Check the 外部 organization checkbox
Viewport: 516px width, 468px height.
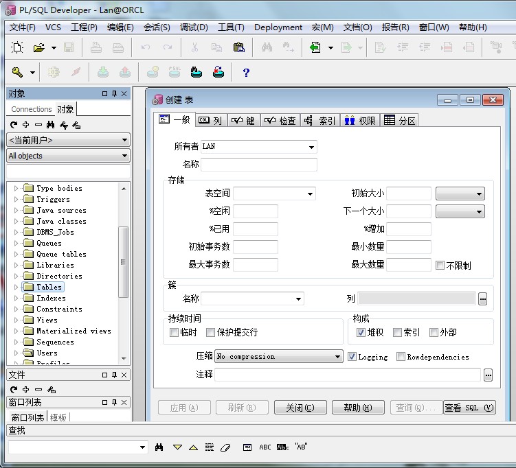[x=434, y=333]
